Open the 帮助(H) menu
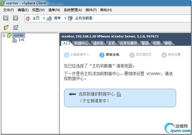The image size is (192, 135). coord(106,10)
